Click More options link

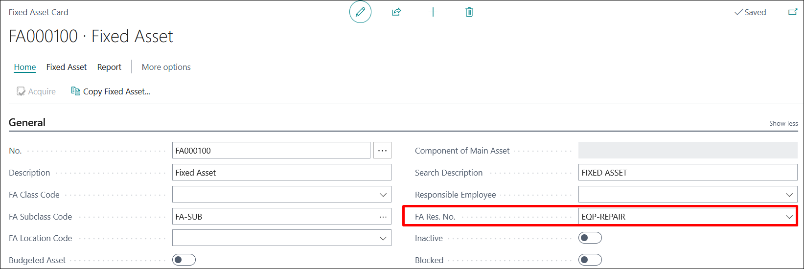166,67
